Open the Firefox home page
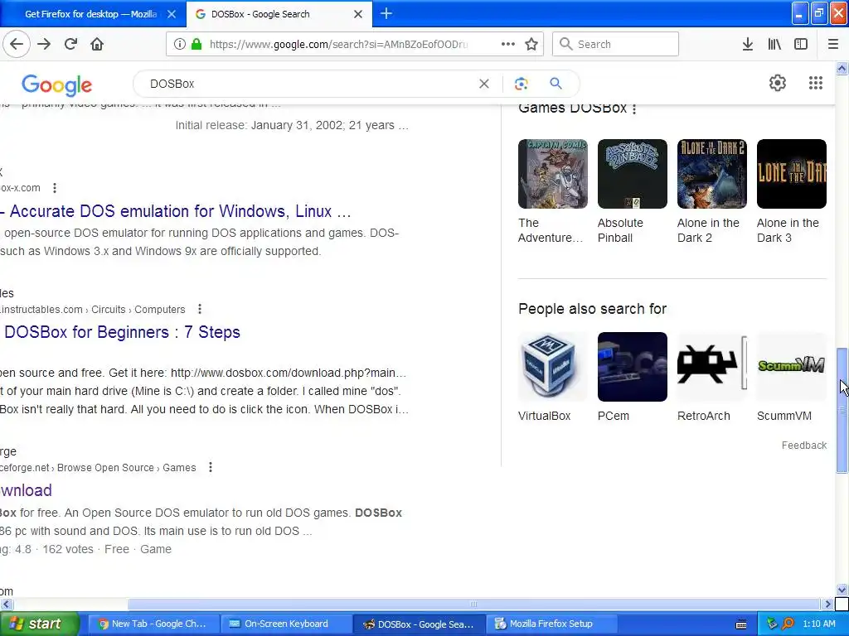 (97, 45)
